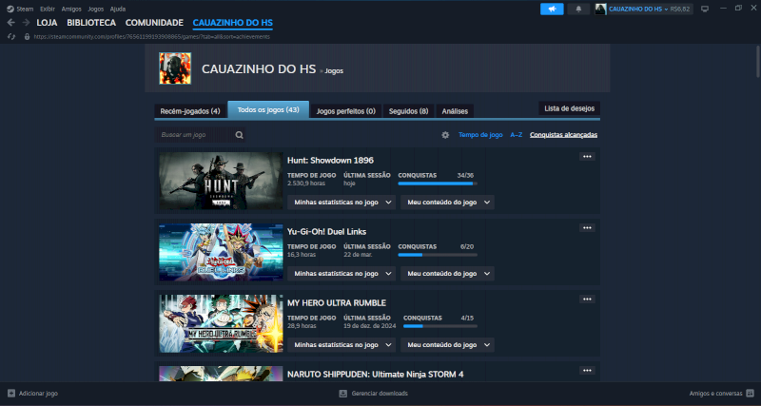
Task: Click the announcements megaphone icon
Action: point(552,9)
